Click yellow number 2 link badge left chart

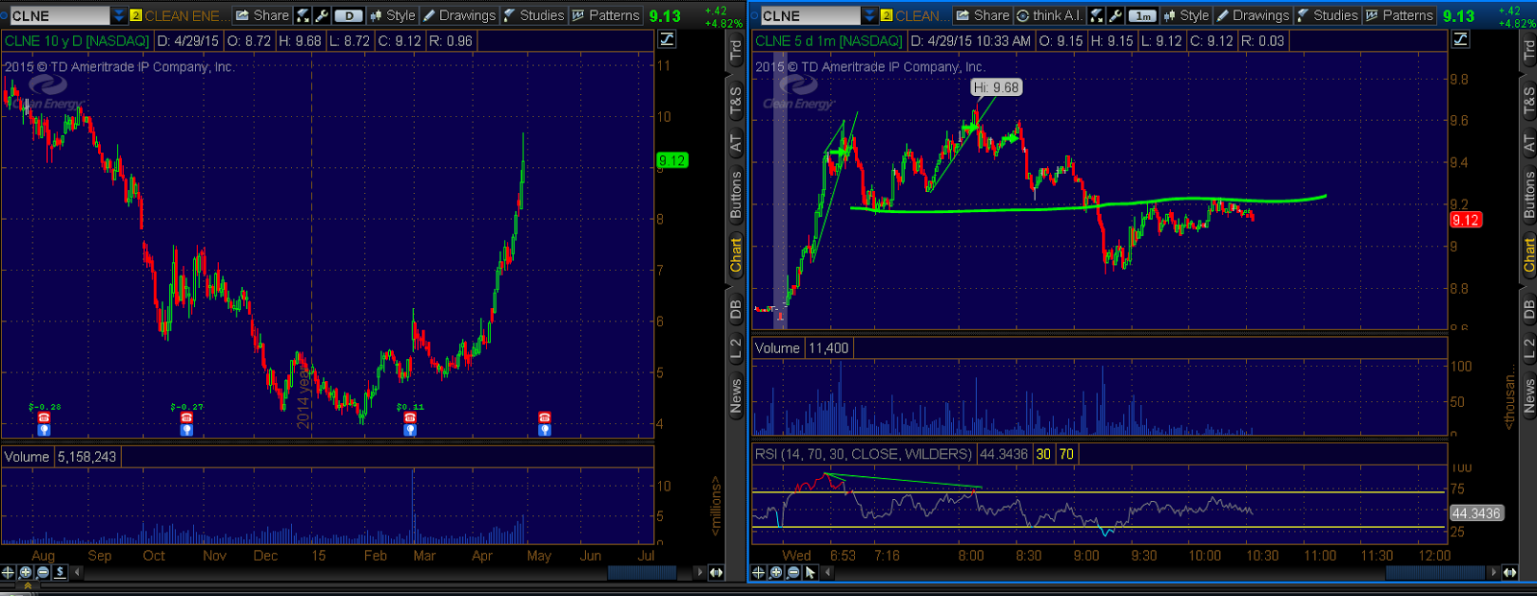[135, 15]
